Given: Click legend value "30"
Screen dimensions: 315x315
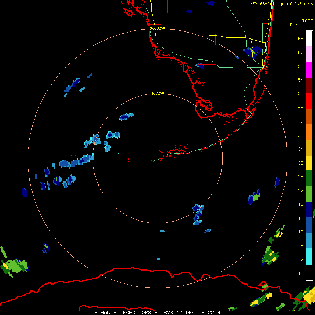Looking at the screenshot, I should click(301, 163).
